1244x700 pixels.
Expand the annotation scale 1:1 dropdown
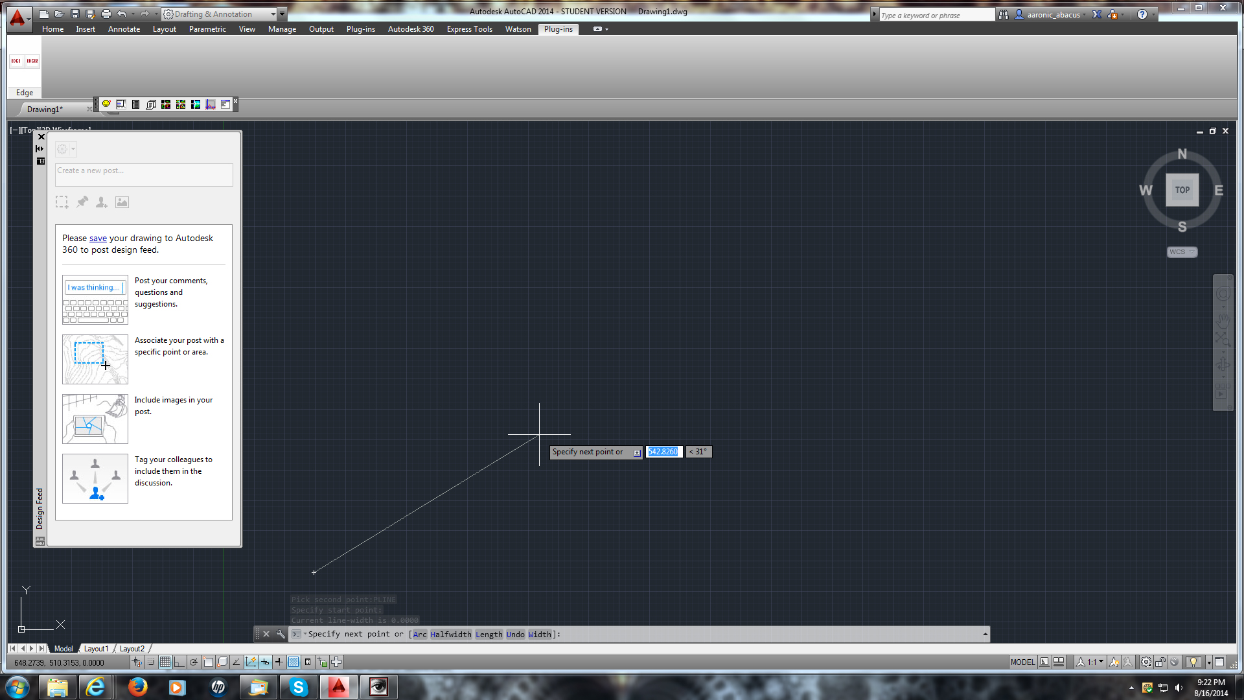point(1101,662)
